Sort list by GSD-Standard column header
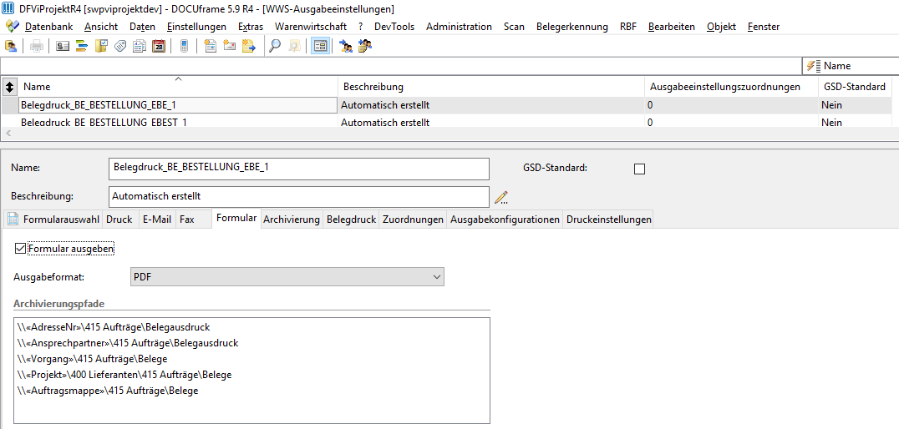The height and width of the screenshot is (429, 899). tap(855, 87)
